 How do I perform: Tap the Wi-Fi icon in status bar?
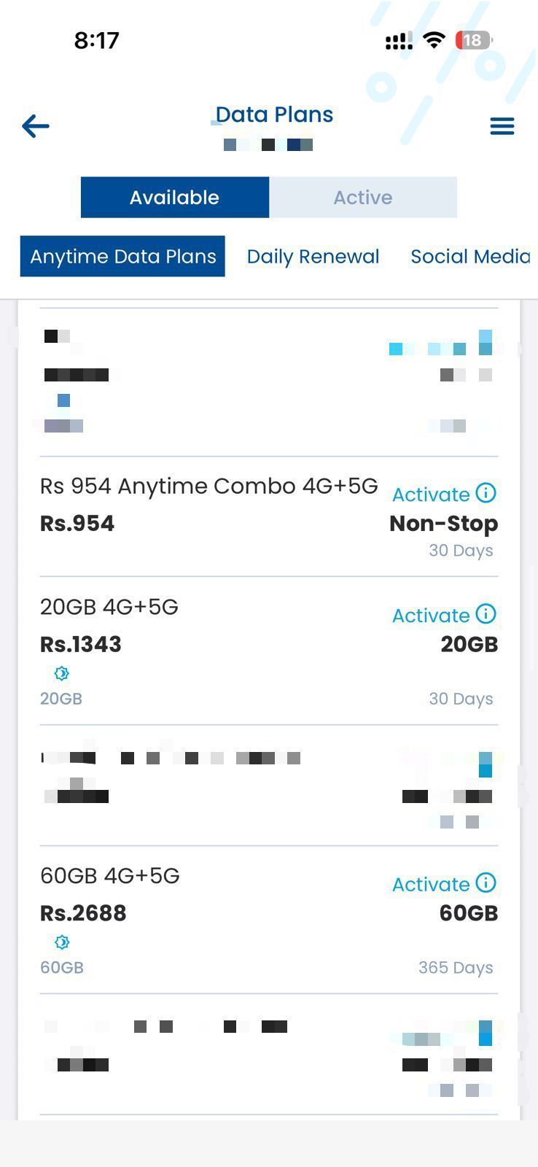pos(434,40)
